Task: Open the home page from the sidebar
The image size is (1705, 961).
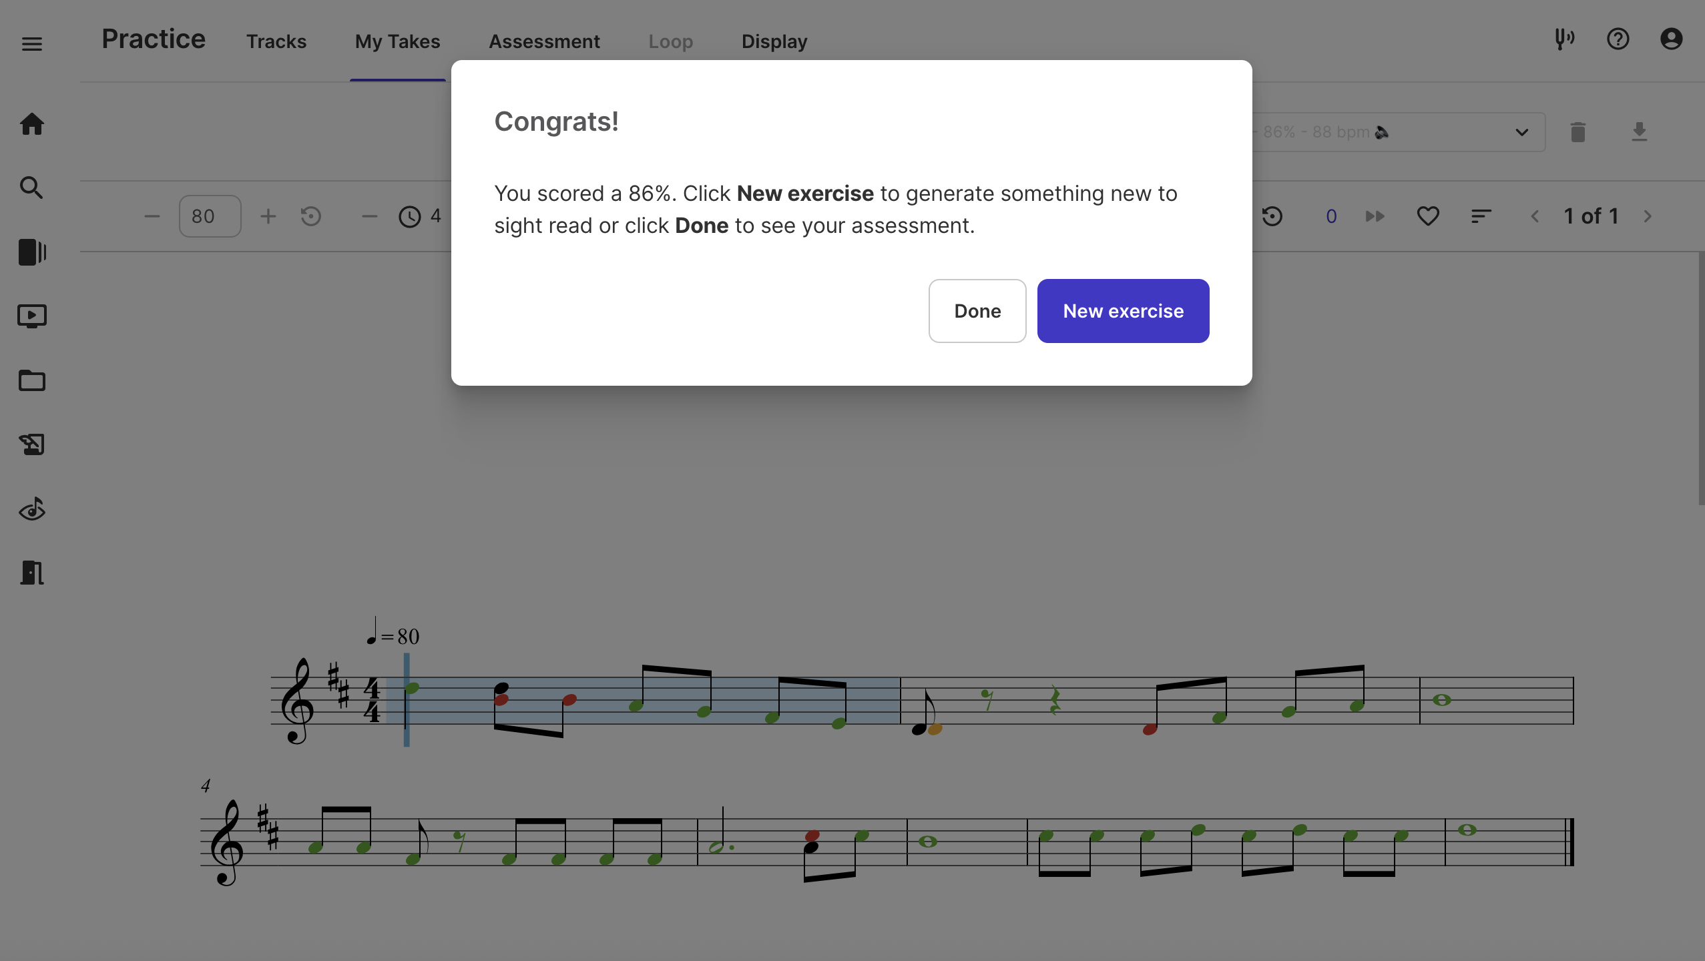Action: coord(31,125)
